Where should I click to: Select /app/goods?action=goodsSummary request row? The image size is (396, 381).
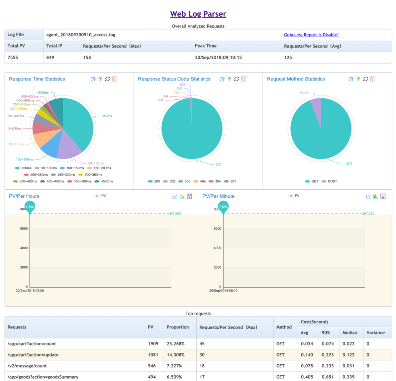point(198,377)
